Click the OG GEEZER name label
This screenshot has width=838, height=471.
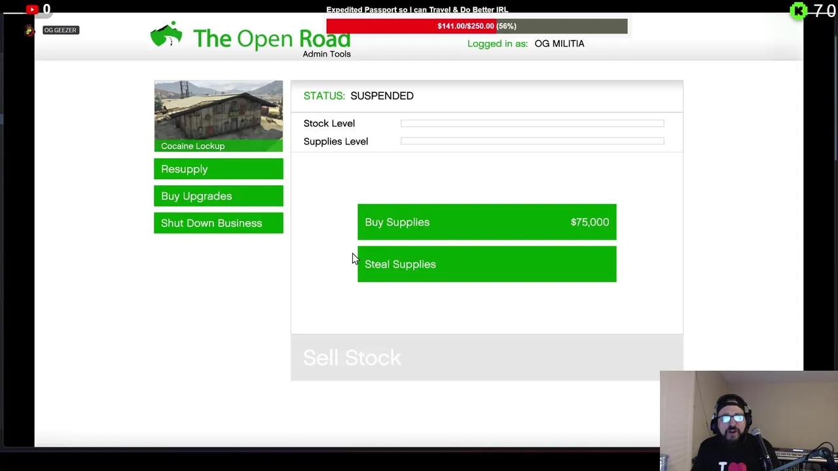[60, 30]
